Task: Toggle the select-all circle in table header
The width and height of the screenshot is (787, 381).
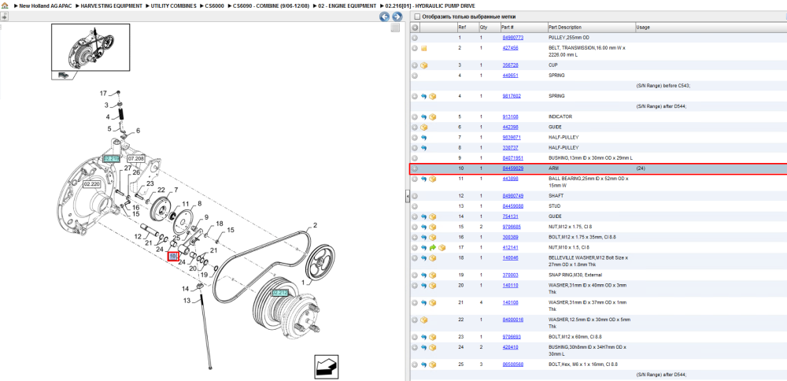Action: click(x=415, y=28)
